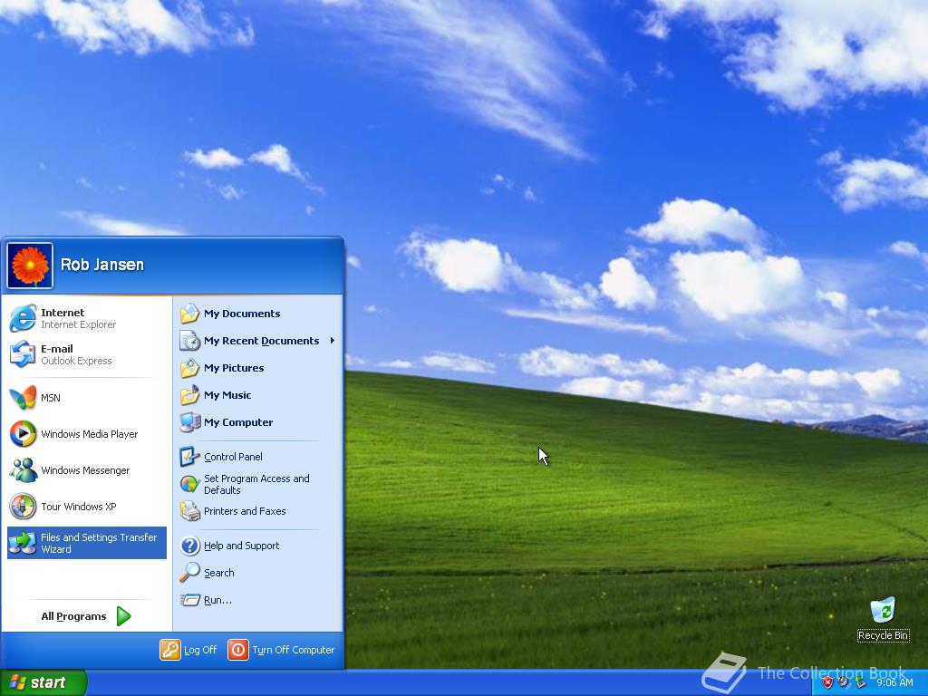Click the Recycle Bin label text

pos(883,635)
